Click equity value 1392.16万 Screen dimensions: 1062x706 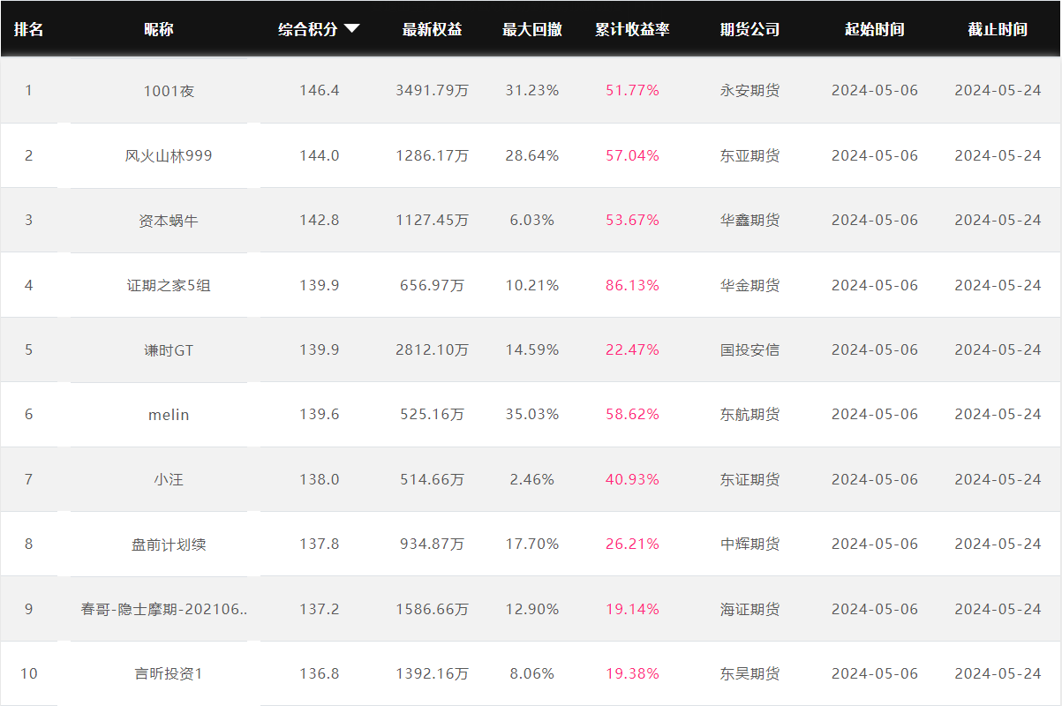pyautogui.click(x=432, y=673)
